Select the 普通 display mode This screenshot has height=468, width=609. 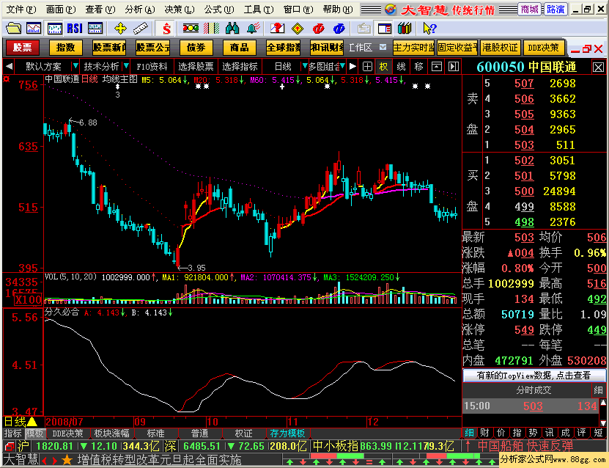coord(199,434)
